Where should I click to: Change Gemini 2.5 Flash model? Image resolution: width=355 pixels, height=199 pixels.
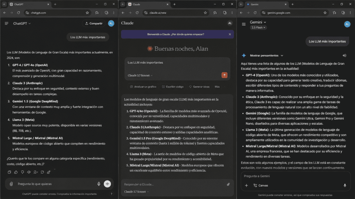click(x=258, y=28)
